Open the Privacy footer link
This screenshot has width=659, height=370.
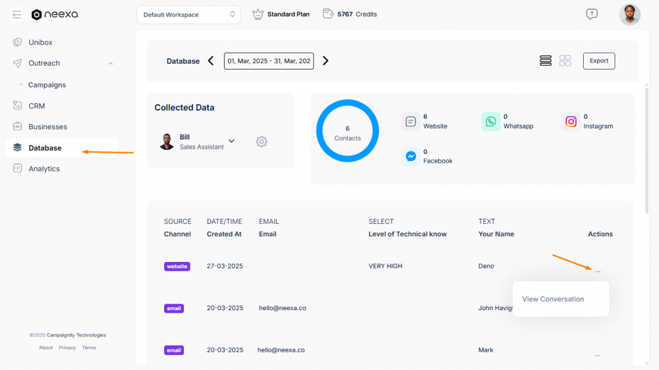[67, 347]
